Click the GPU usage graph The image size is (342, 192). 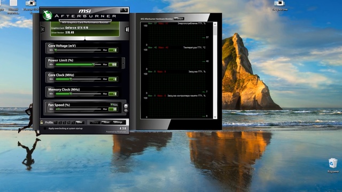[177, 83]
